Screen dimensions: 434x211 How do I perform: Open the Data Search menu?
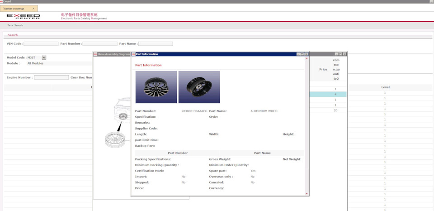click(15, 25)
